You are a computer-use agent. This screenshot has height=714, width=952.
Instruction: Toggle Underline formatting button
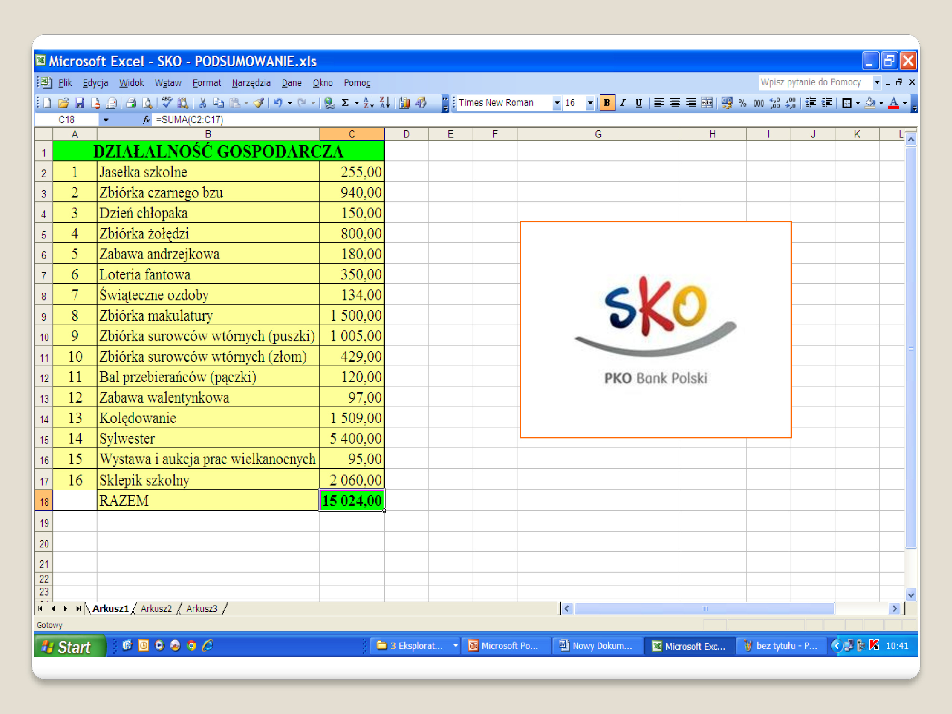639,103
